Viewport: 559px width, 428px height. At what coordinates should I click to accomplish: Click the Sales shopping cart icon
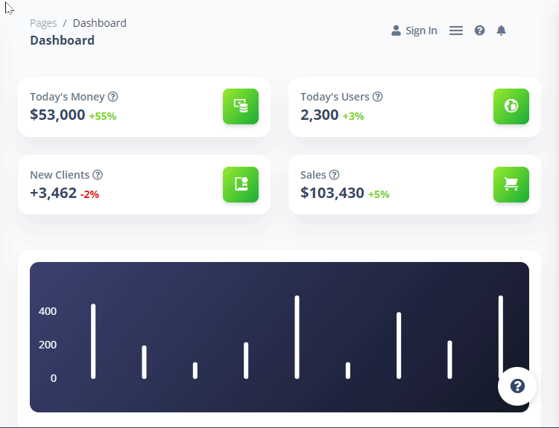(x=511, y=185)
